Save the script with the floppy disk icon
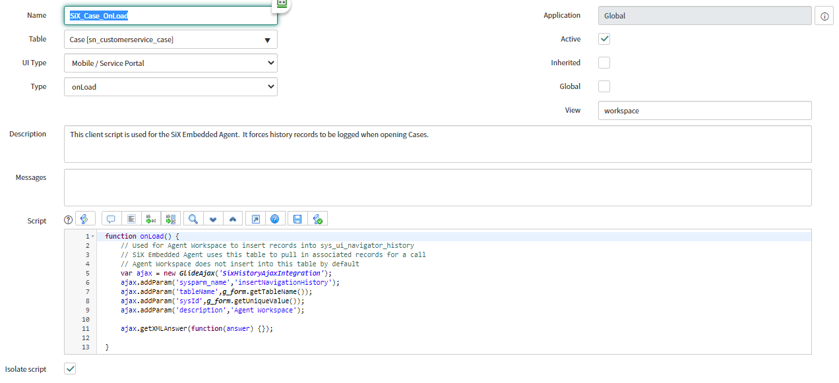Image resolution: width=839 pixels, height=383 pixels. [297, 219]
